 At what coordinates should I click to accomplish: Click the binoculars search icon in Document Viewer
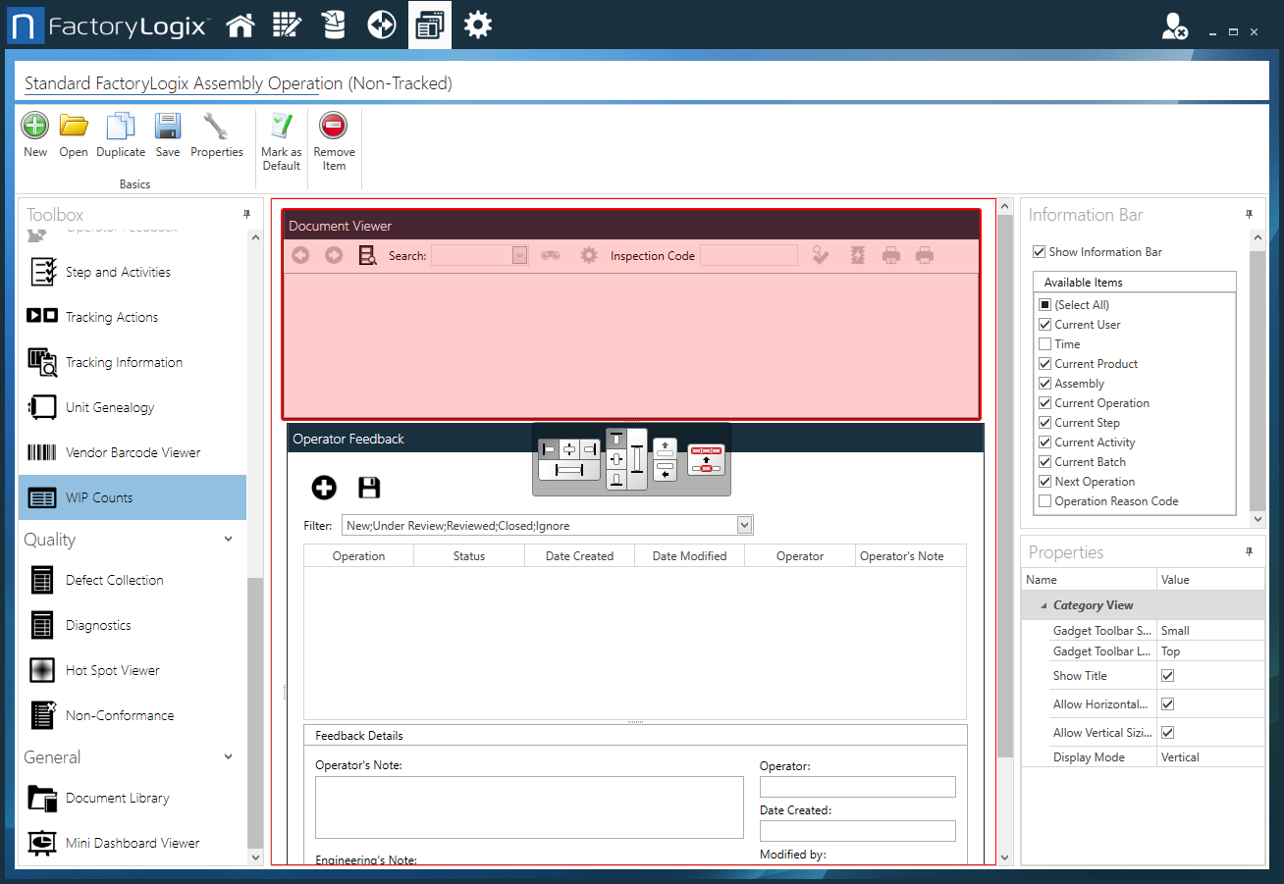551,255
